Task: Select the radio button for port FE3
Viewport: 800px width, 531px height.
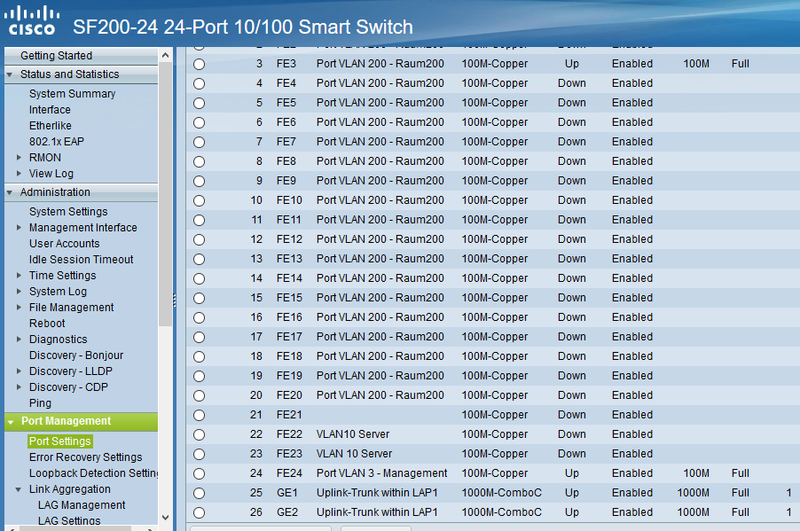Action: (199, 65)
